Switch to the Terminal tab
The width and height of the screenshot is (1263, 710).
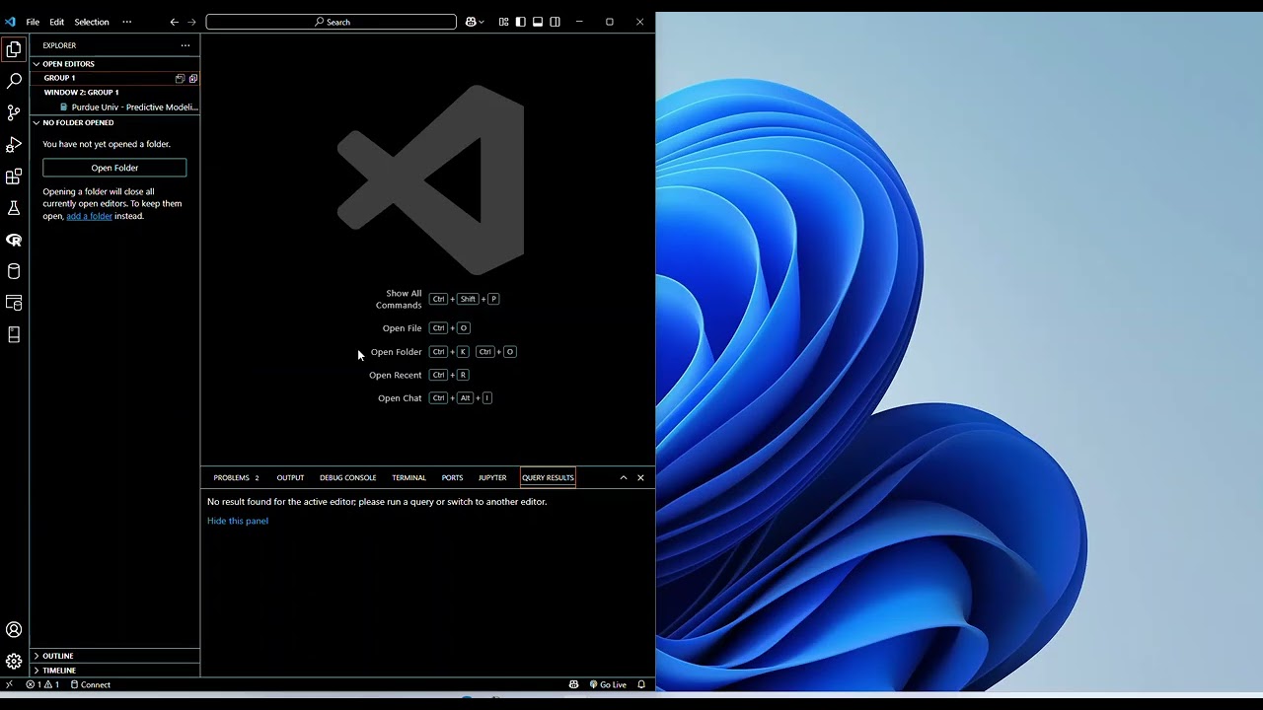point(409,477)
